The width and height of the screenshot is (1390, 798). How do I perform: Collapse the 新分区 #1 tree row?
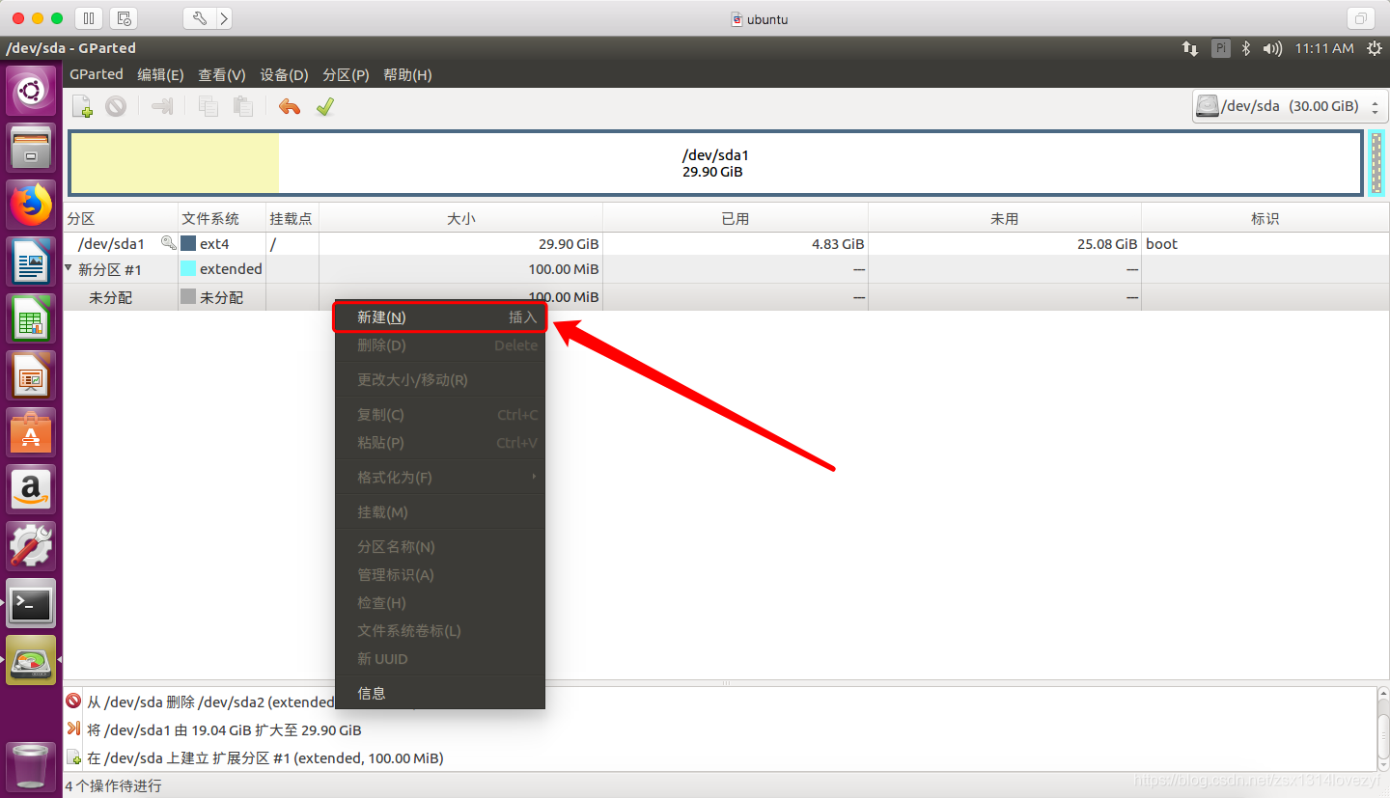click(x=69, y=268)
